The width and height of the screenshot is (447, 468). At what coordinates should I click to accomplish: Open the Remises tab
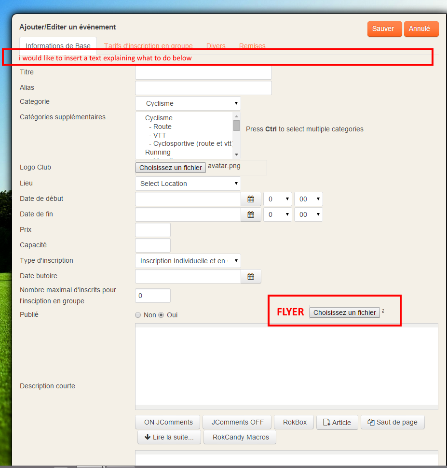[252, 46]
